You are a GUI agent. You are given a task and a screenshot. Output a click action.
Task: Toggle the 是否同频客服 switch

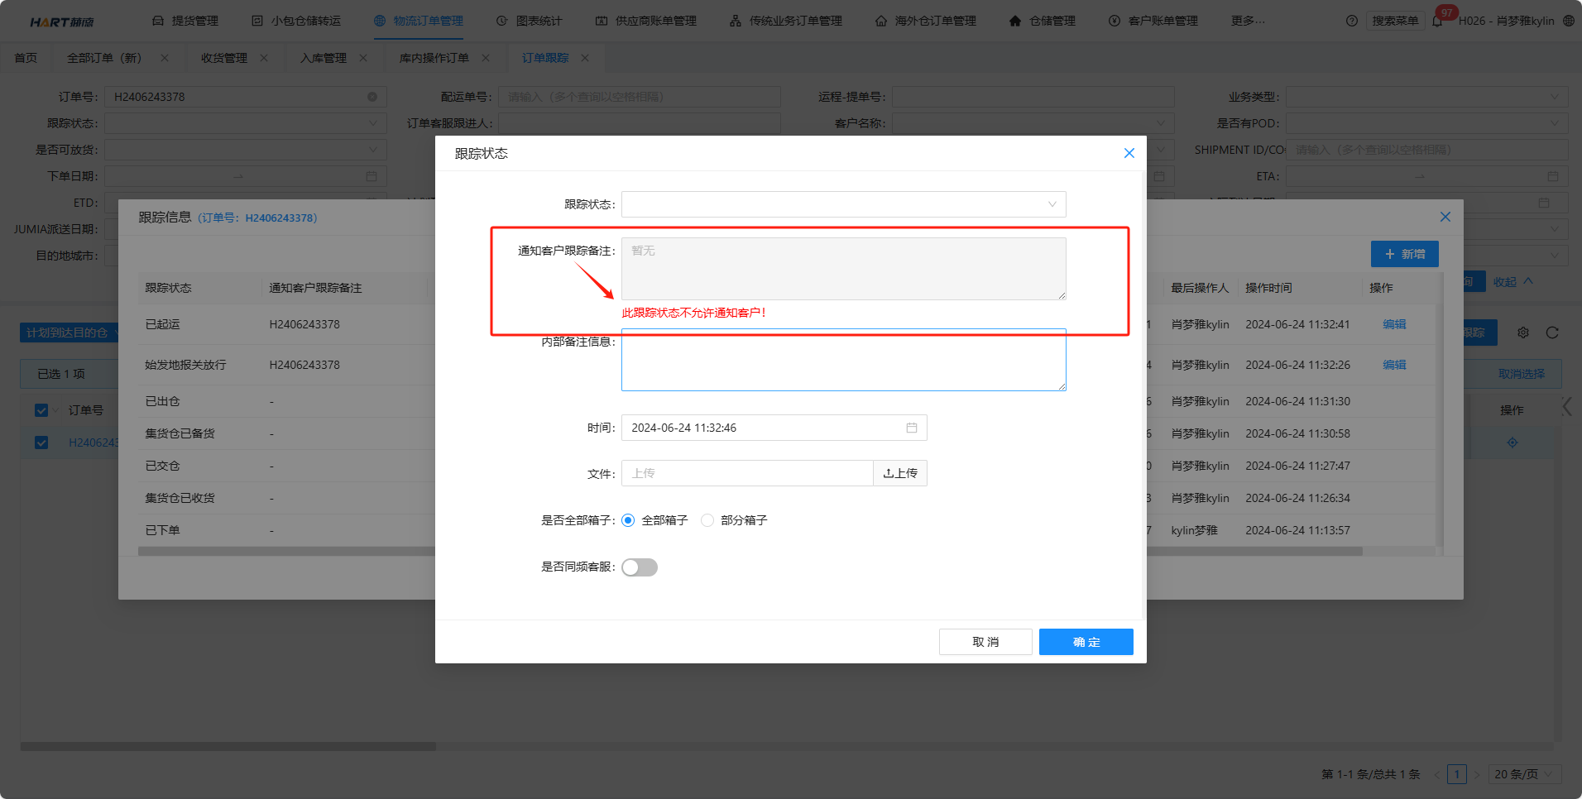tap(640, 567)
